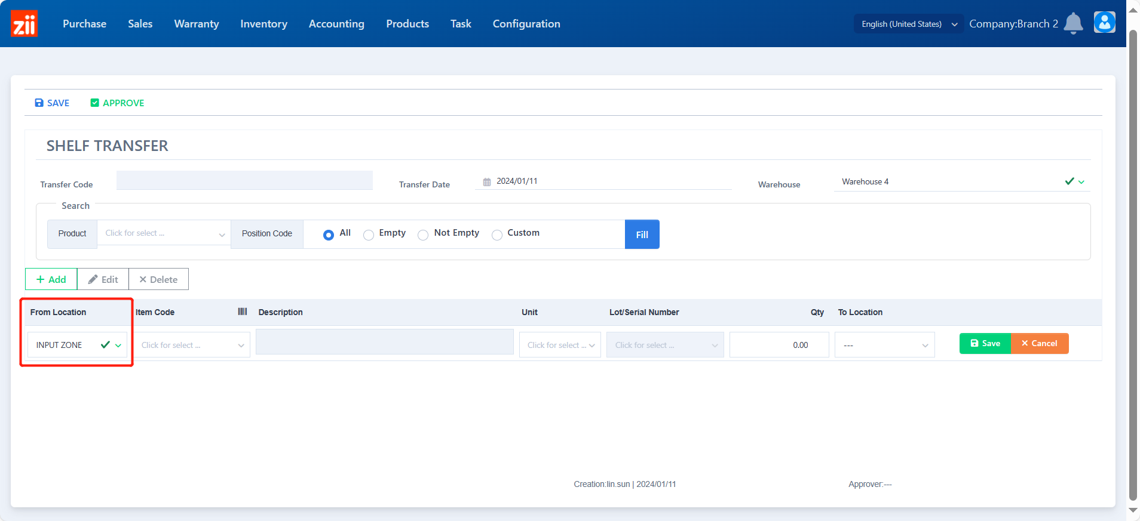
Task: Select the Custom radio option
Action: coord(497,235)
